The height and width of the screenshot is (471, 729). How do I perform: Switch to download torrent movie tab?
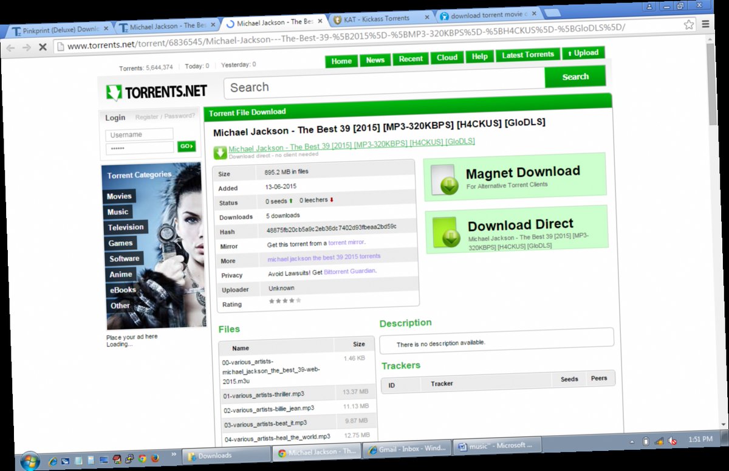coord(487,16)
